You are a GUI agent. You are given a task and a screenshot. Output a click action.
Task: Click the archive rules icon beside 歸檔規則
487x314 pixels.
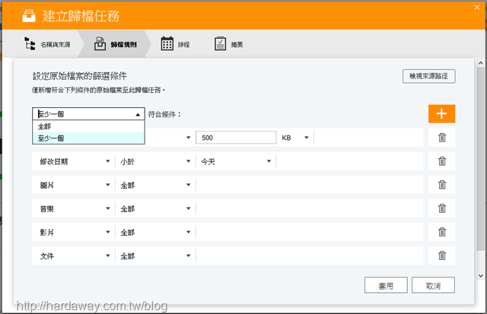coord(100,44)
